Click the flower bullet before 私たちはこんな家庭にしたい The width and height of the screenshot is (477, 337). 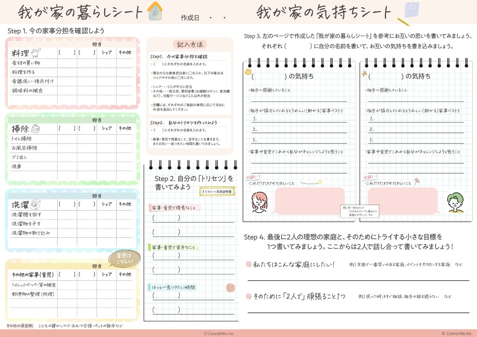[x=249, y=264]
